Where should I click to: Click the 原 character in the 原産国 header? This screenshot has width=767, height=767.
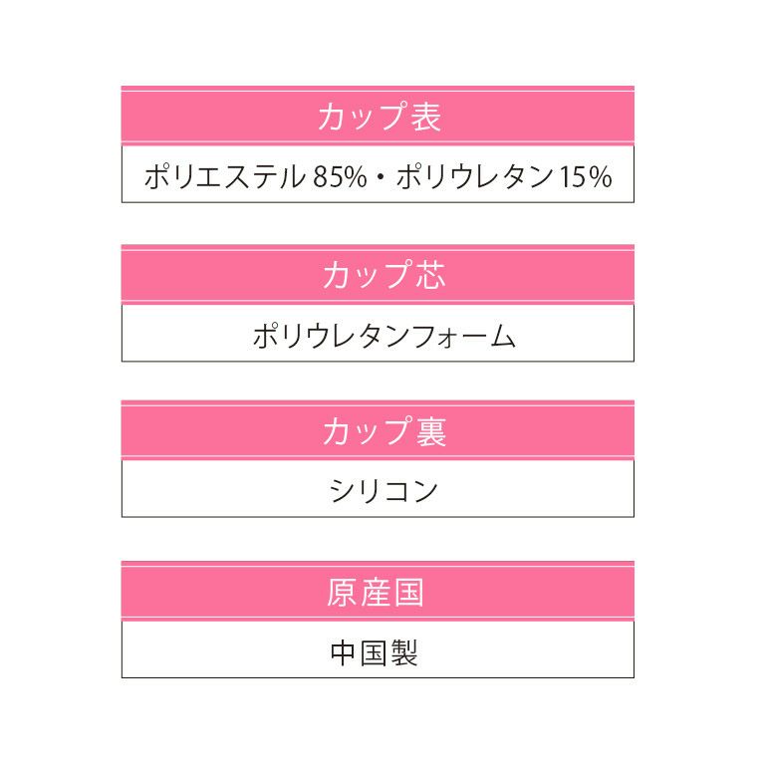(x=342, y=592)
